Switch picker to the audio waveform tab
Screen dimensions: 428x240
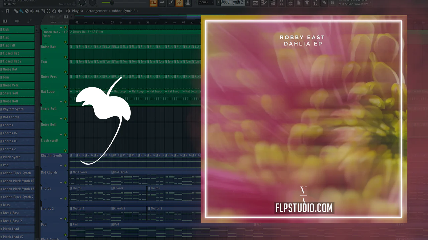pos(17,21)
